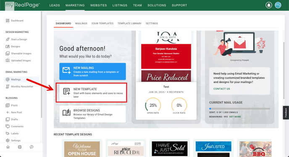Click the NEW MAILING button

pos(92,72)
